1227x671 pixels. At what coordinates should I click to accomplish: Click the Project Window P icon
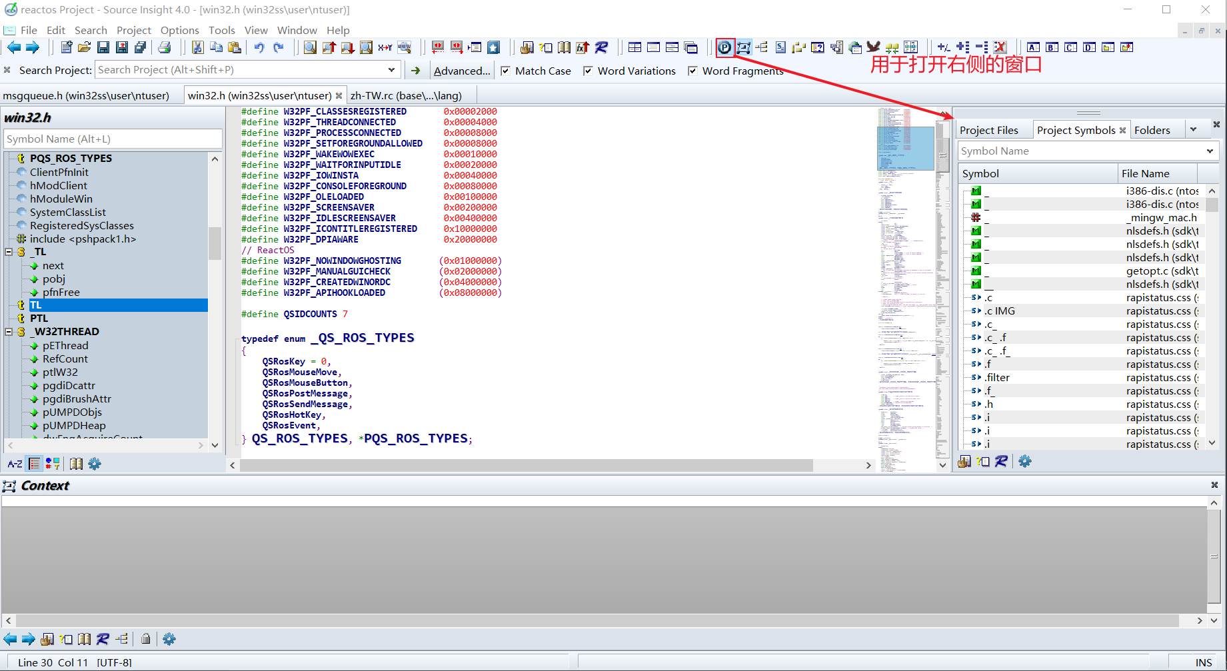pos(724,47)
